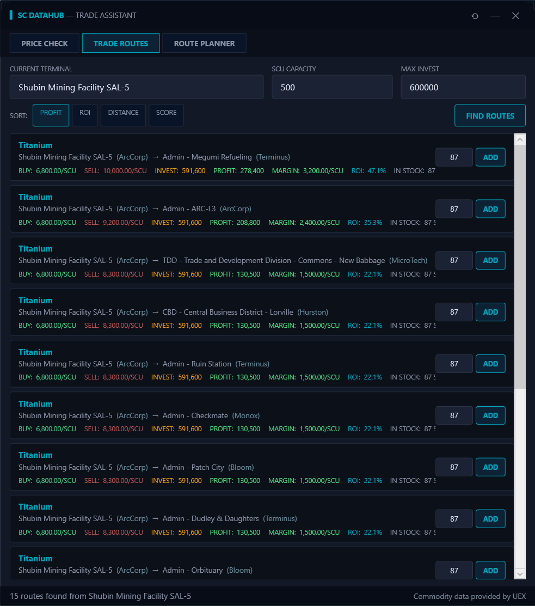Screen dimensions: 535x606
Task: Click MARGIN: 3,200.00/SCU value
Action: (x=308, y=171)
